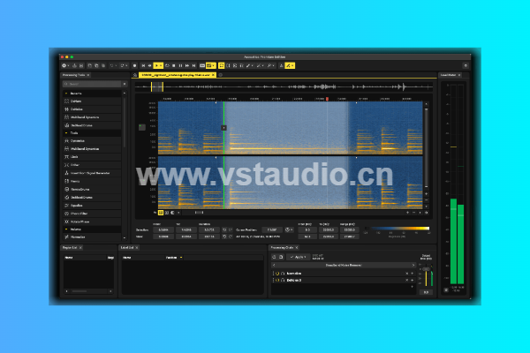Open the Equalize tool
Viewport: 530px width, 353px height.
[x=92, y=206]
